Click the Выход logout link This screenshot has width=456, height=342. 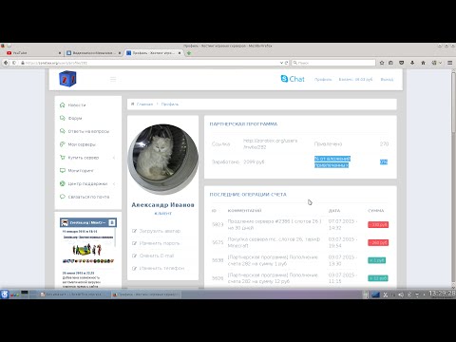387,80
